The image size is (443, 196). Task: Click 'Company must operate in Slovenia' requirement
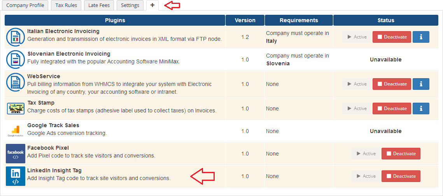tap(298, 59)
